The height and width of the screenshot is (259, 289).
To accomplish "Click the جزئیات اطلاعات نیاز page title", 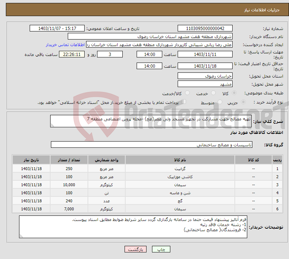I will [262, 10].
